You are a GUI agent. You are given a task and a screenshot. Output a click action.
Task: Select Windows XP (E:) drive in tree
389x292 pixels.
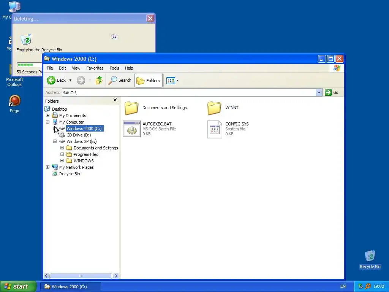click(81, 141)
